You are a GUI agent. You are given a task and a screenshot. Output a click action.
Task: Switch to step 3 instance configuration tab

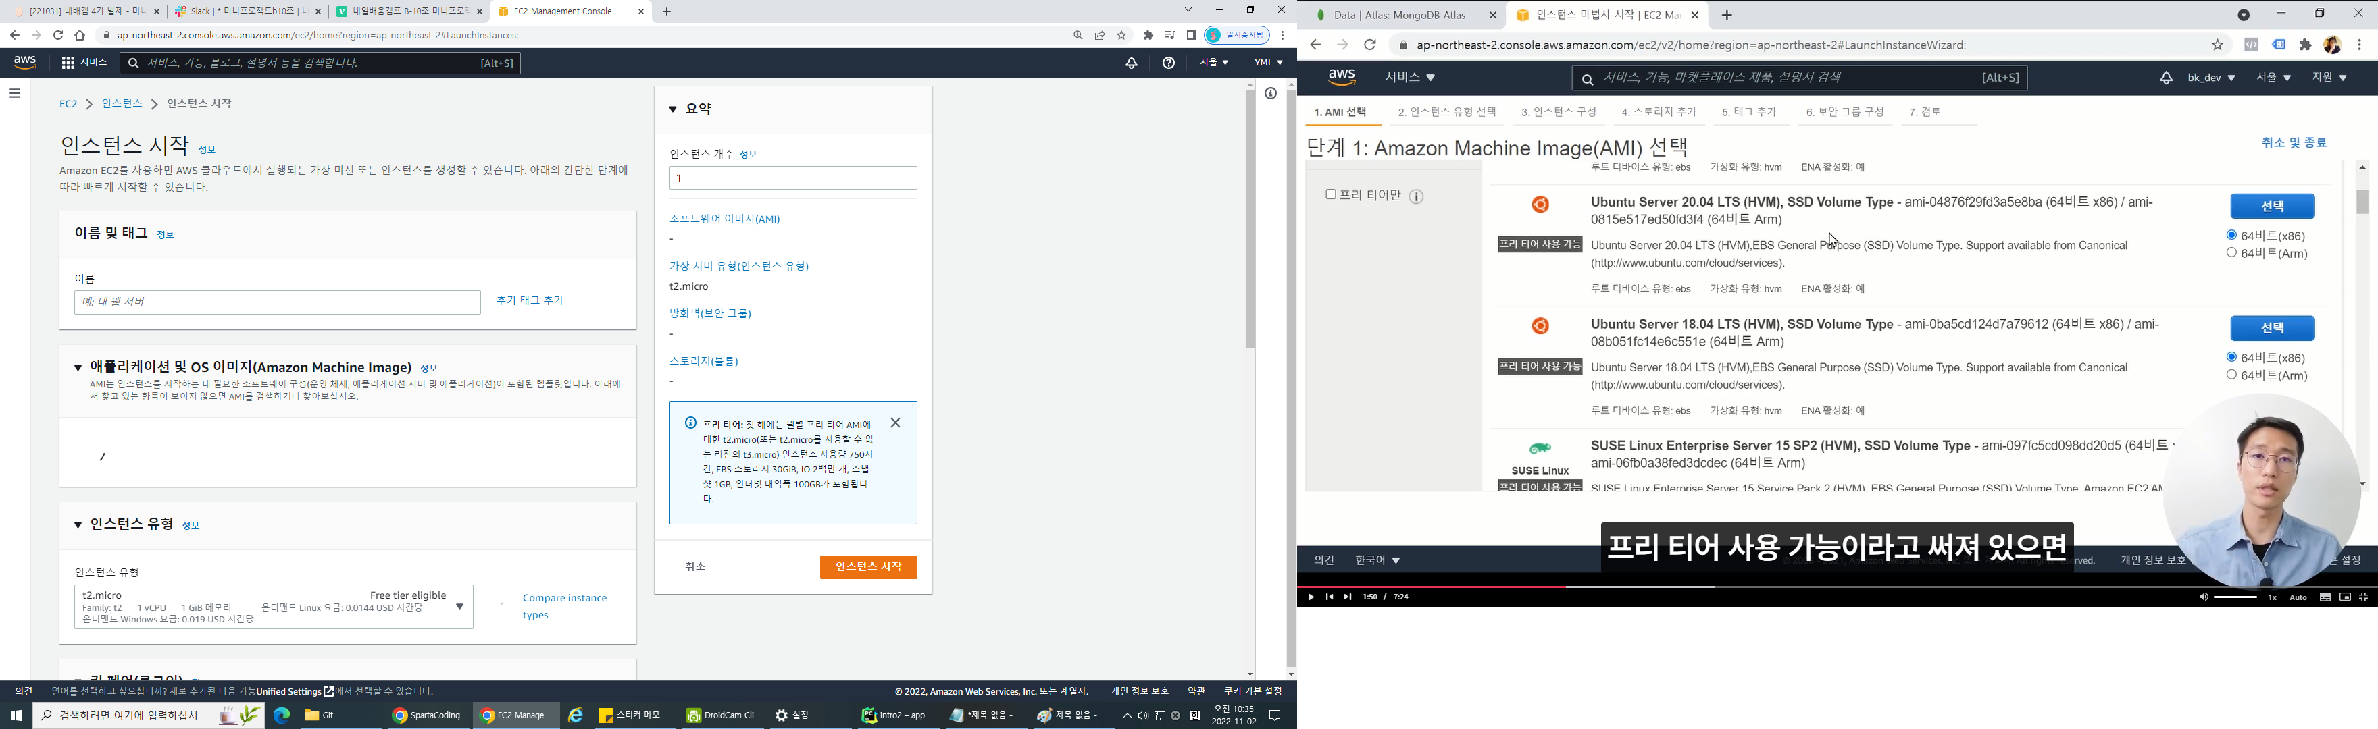click(x=1559, y=113)
